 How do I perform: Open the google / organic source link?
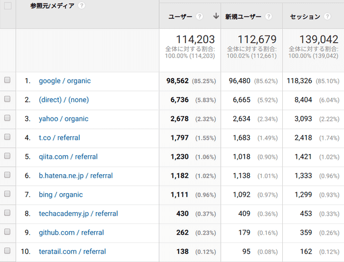point(64,81)
